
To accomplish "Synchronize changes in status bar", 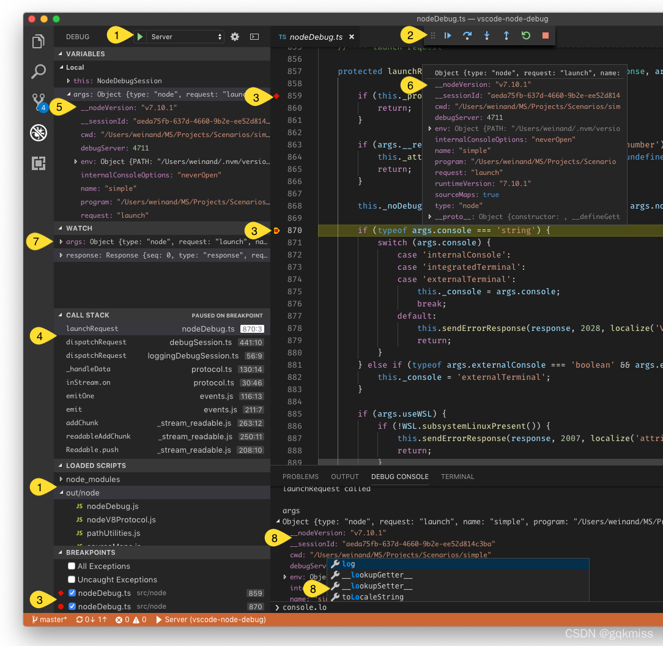I will (91, 619).
